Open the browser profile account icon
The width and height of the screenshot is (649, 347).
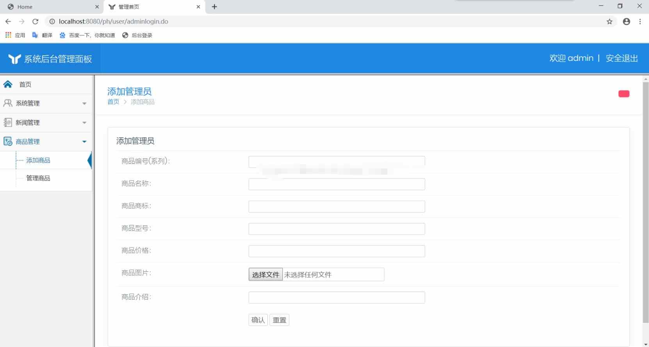click(x=626, y=21)
